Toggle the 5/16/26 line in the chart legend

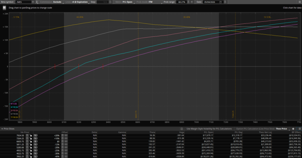pos(14,111)
